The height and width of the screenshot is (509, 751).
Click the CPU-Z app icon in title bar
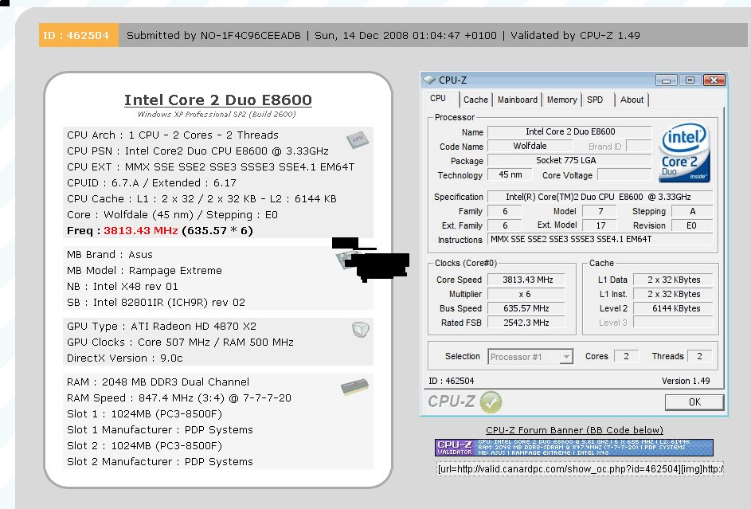[x=430, y=80]
